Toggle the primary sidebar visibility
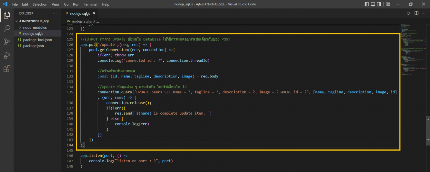Viewport: 430px width, 172px height. click(367, 4)
